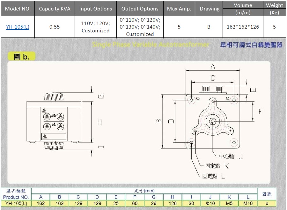Select the Output Options column header
287x210 pixels.
pos(140,9)
